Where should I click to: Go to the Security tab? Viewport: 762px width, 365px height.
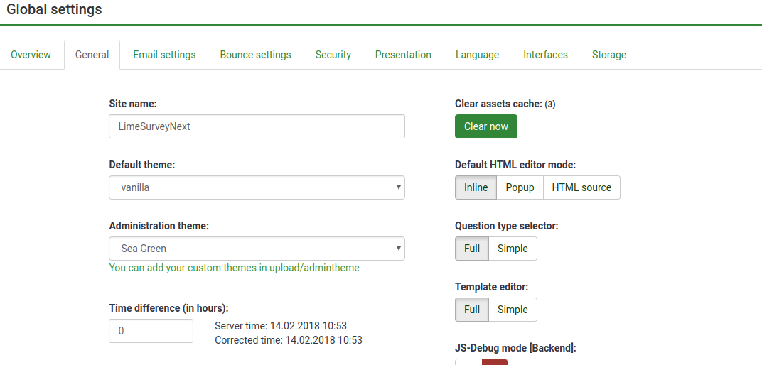(333, 55)
